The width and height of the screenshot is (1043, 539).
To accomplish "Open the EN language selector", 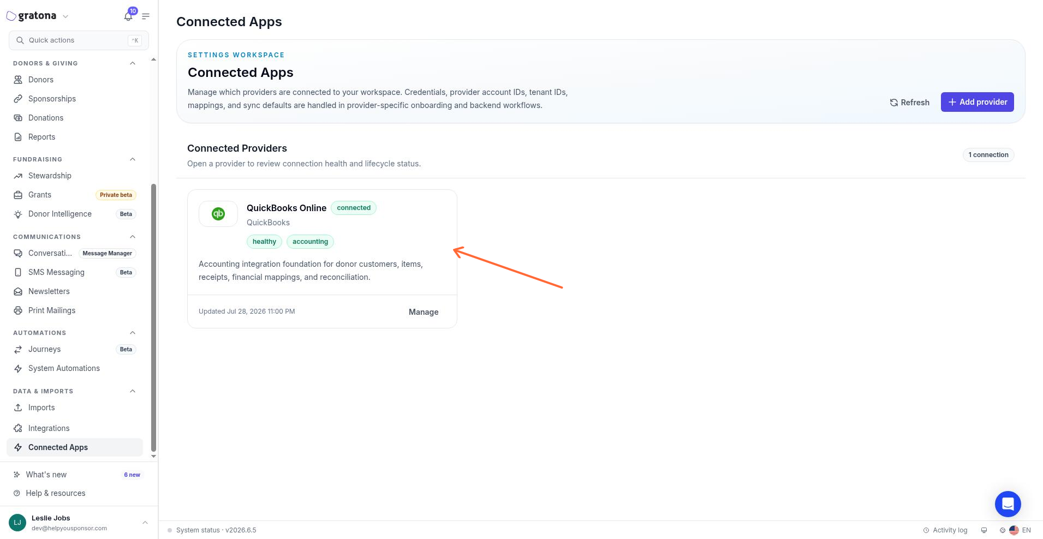I will click(1020, 530).
